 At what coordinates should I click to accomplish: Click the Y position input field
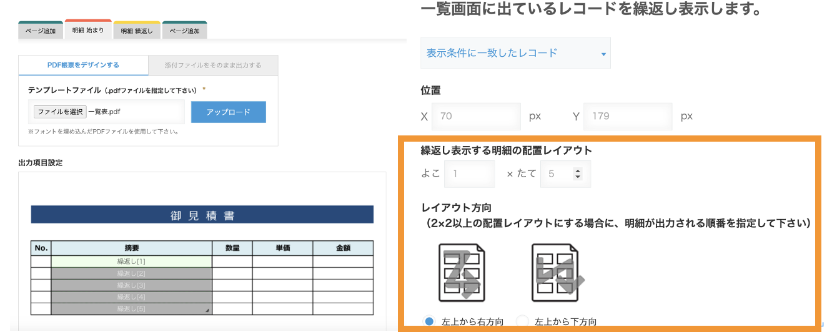(629, 116)
